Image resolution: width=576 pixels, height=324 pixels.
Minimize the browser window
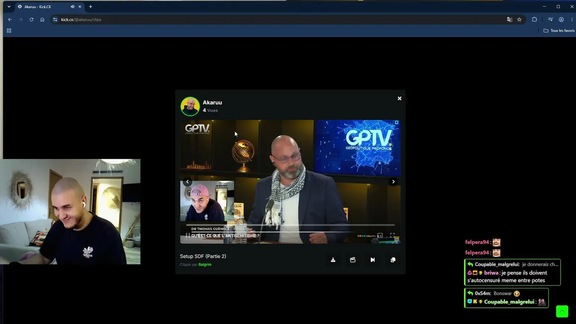pos(544,7)
